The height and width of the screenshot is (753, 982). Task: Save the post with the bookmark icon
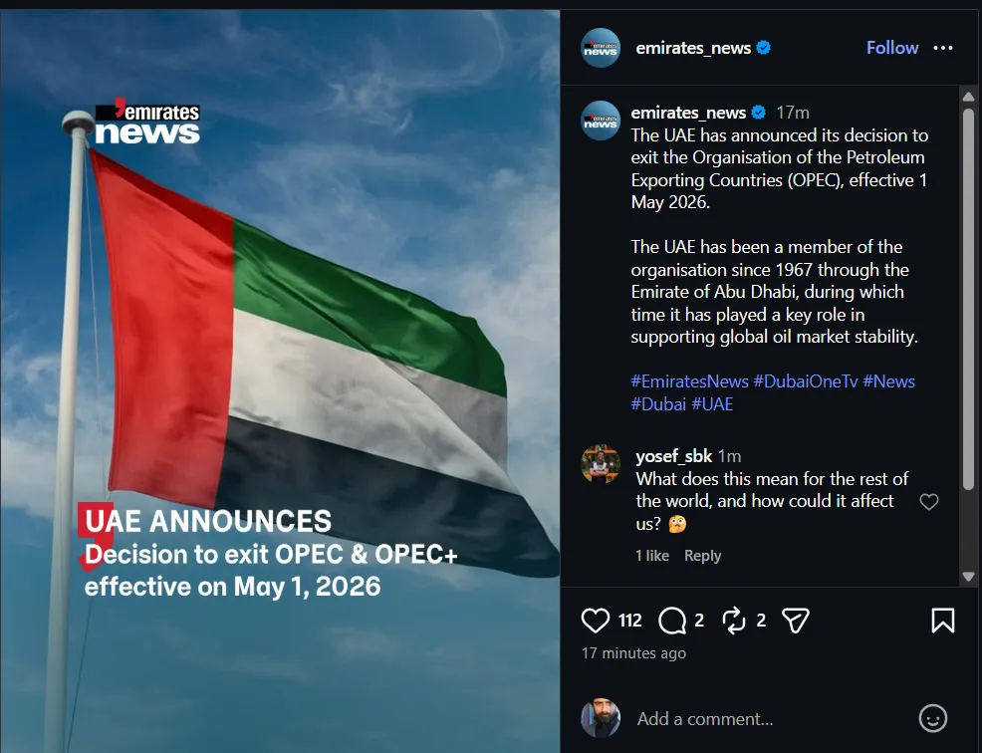point(942,621)
